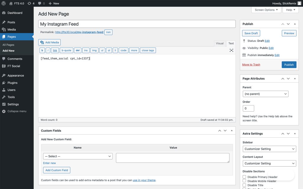The height and width of the screenshot is (189, 303).
Task: Click the WordPress logo in admin bar
Action: click(4, 3)
